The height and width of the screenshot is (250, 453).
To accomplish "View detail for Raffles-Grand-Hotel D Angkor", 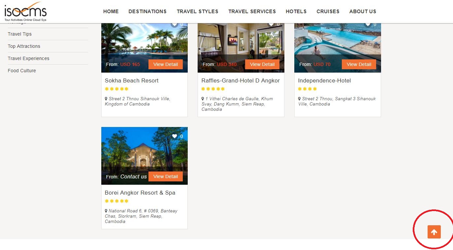I will tap(262, 64).
